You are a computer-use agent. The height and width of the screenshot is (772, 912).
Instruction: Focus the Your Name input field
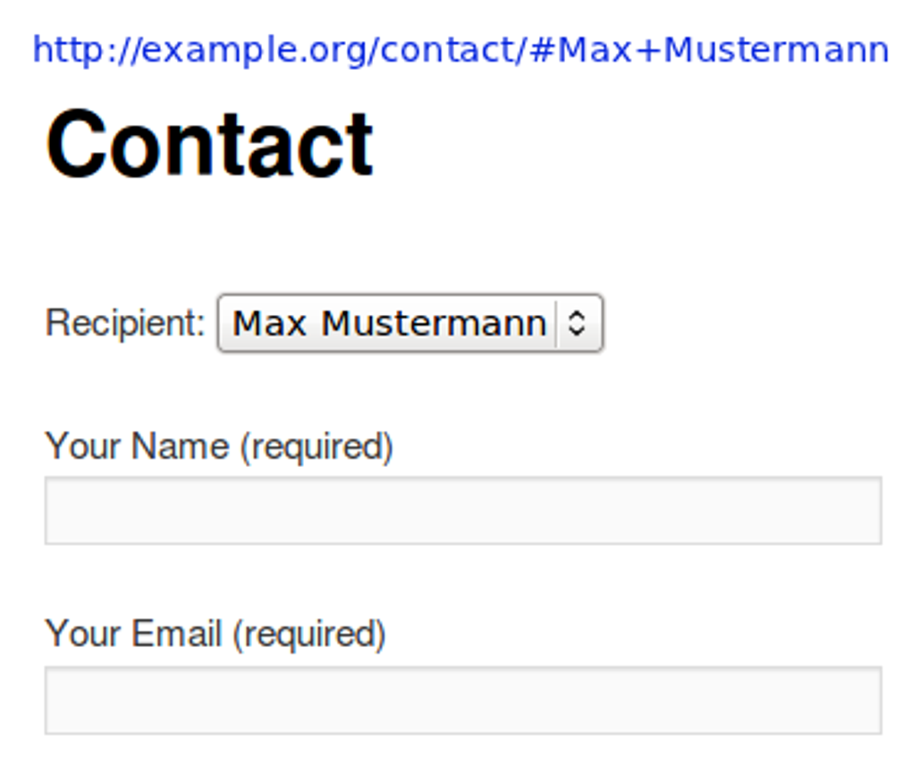[x=463, y=510]
